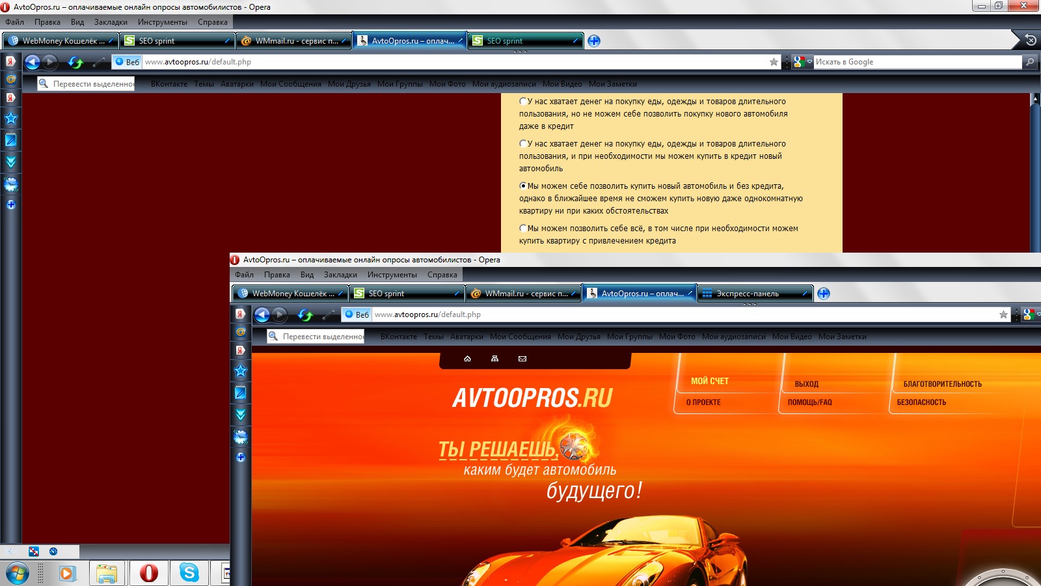Viewport: 1041px width, 586px height.
Task: Select option: can buy new car on credit
Action: point(523,144)
